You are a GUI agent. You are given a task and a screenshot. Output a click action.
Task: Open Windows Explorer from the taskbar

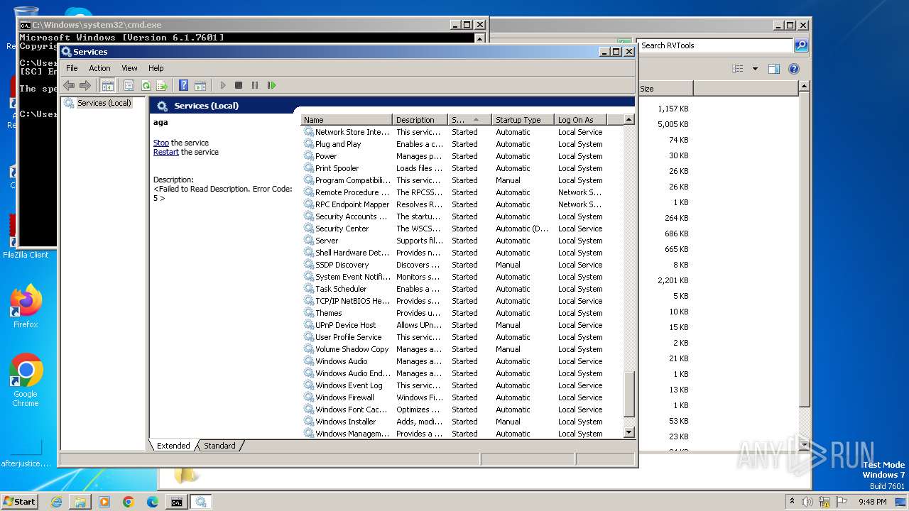coord(80,502)
